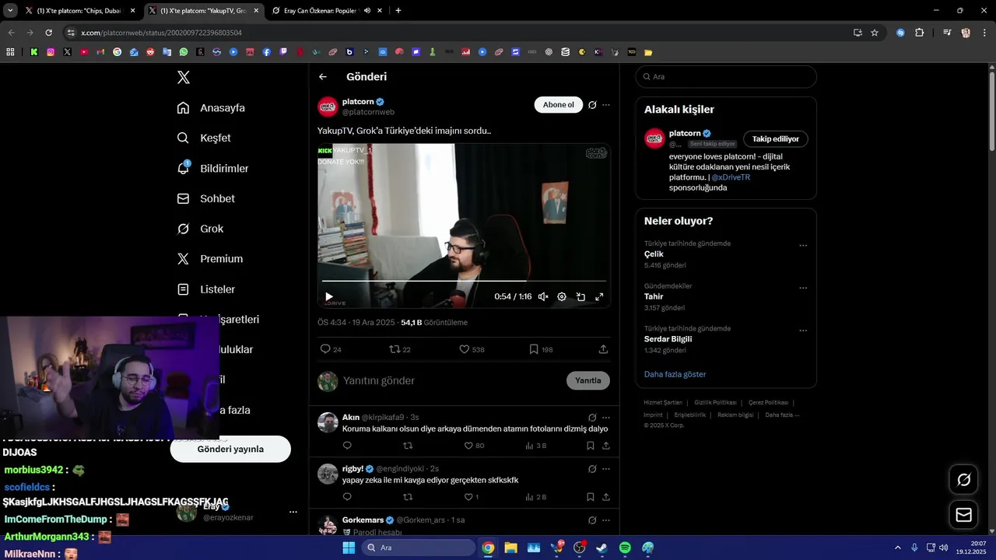This screenshot has width=996, height=560.
Task: Open @xDriveTR link in bio
Action: pos(731,177)
